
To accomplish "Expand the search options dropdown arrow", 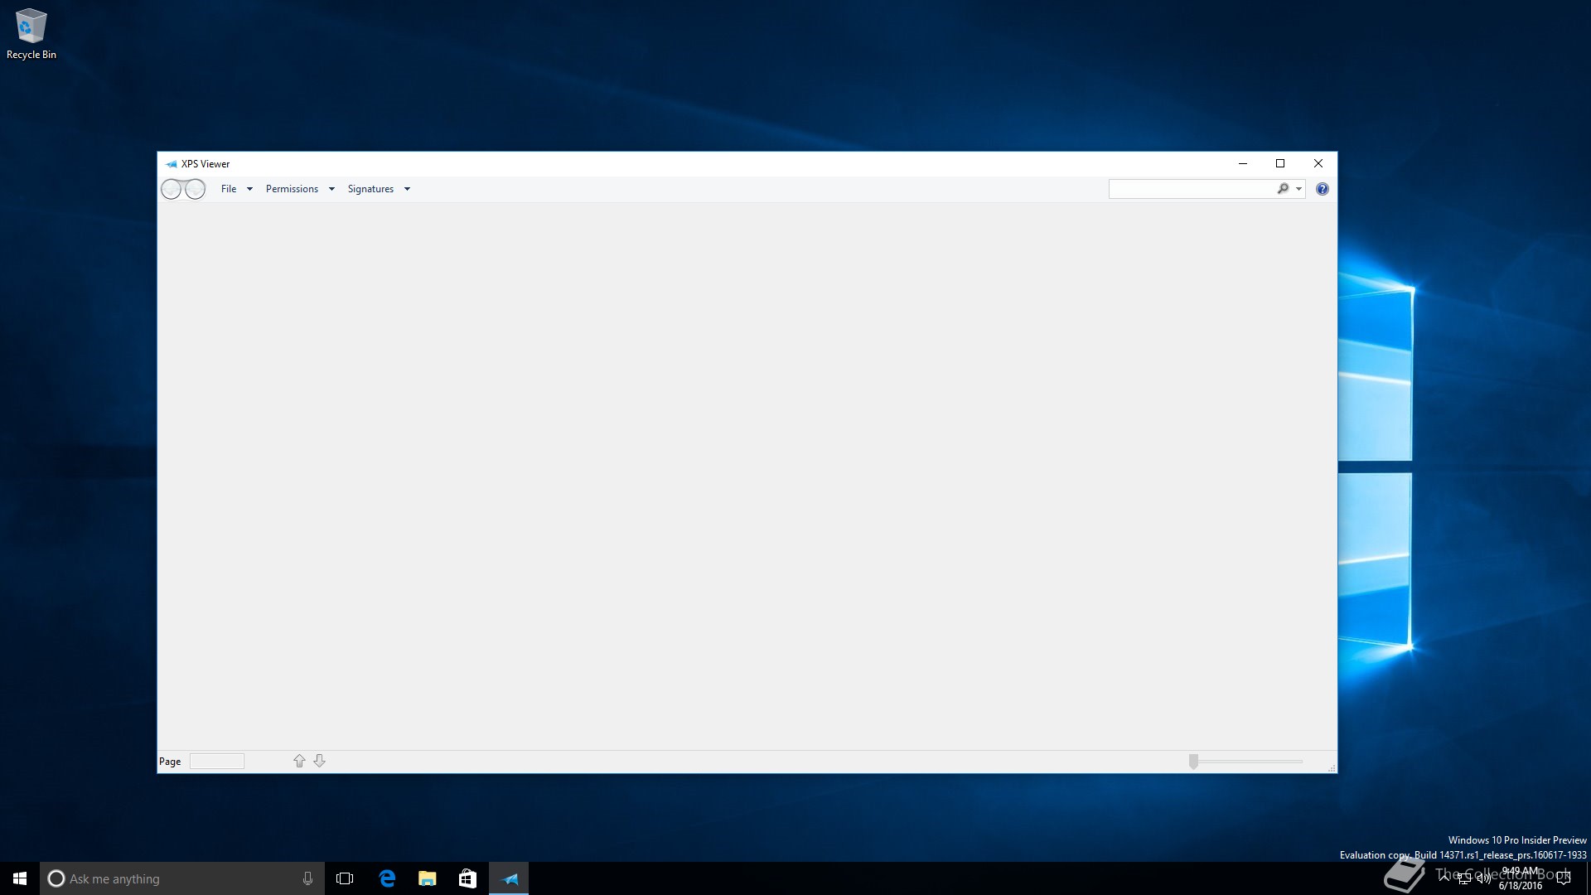I will click(x=1298, y=189).
